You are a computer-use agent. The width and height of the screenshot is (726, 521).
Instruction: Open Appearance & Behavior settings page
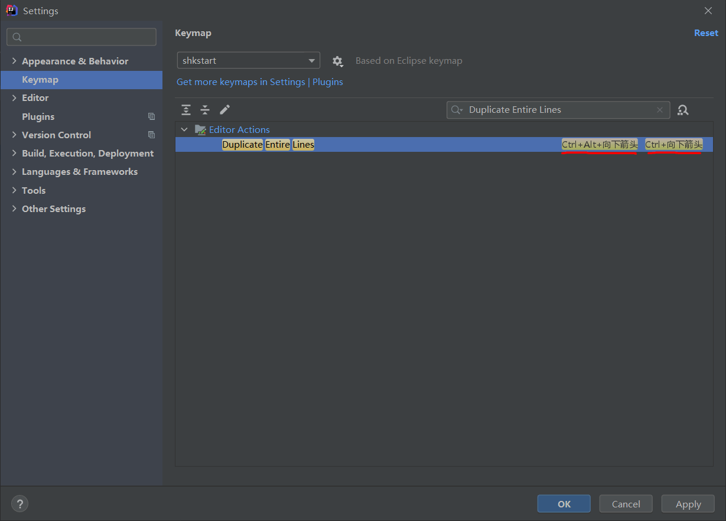(x=75, y=61)
